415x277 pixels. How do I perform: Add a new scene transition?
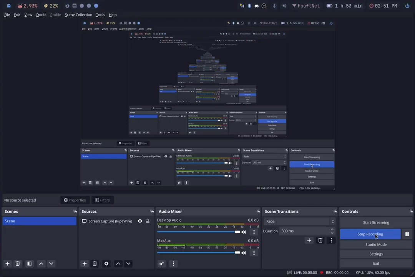pos(309,240)
